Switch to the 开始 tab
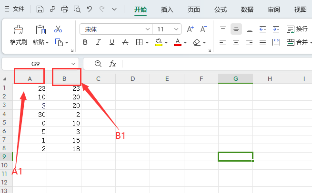Viewport: 312px width, 193px height. click(x=141, y=10)
